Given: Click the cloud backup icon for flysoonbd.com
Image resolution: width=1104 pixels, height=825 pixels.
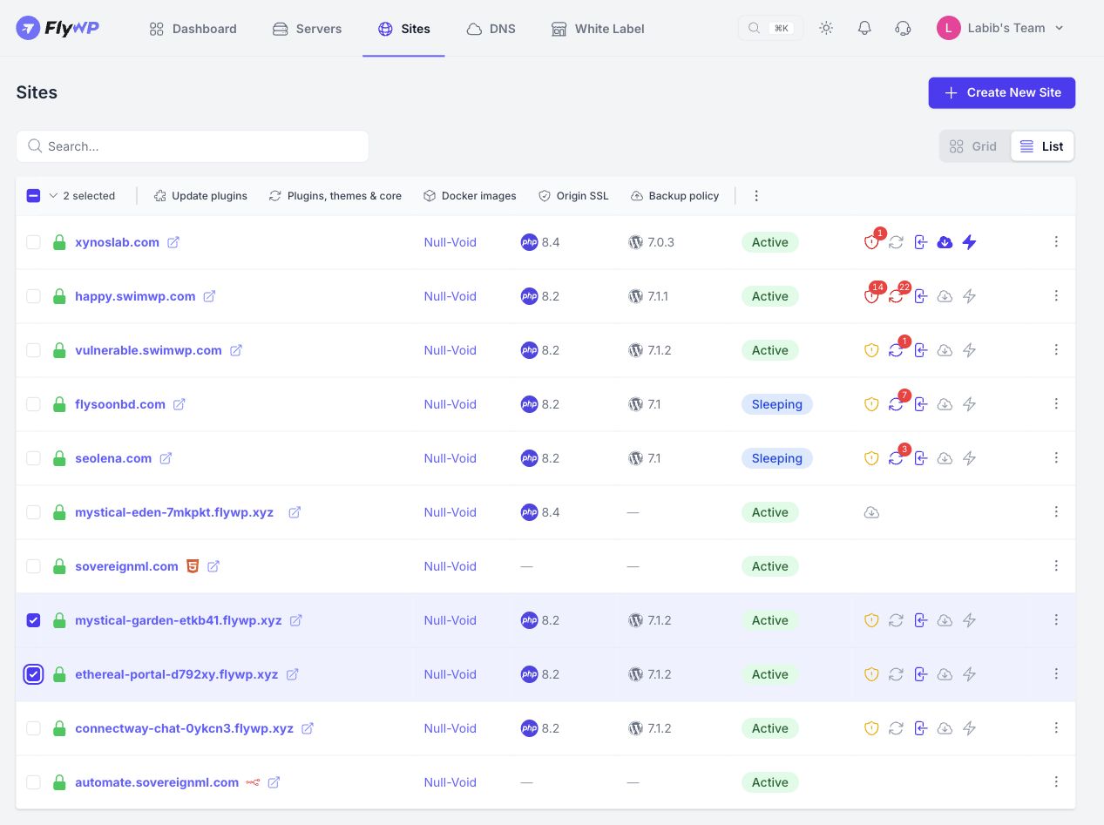Looking at the screenshot, I should point(945,404).
